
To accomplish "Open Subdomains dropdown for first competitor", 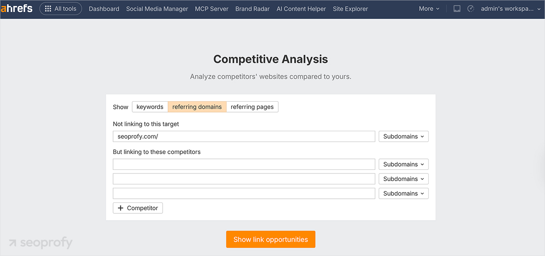I will 403,164.
